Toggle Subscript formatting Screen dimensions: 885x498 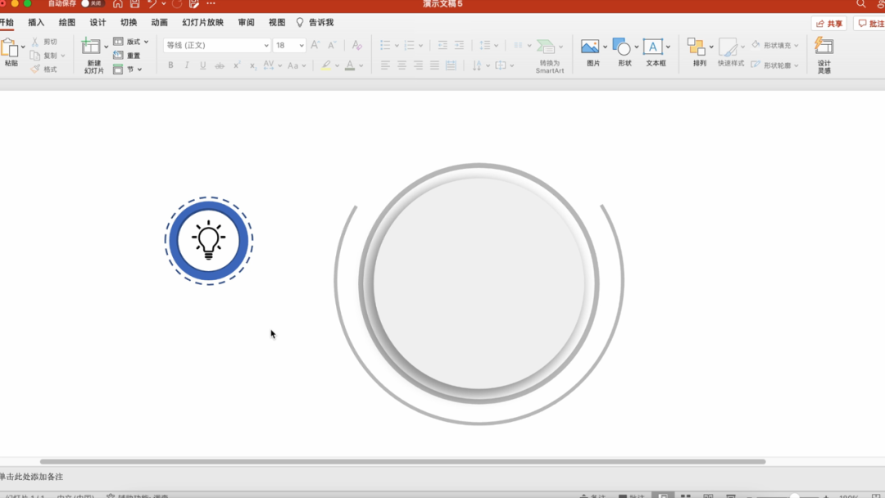tap(253, 66)
